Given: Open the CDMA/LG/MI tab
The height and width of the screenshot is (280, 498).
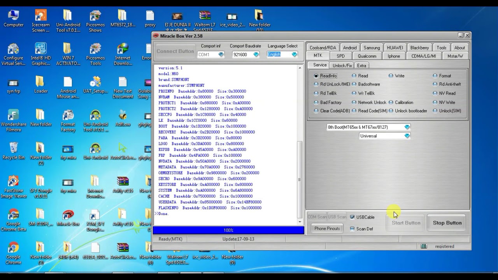Looking at the screenshot, I should (x=423, y=56).
